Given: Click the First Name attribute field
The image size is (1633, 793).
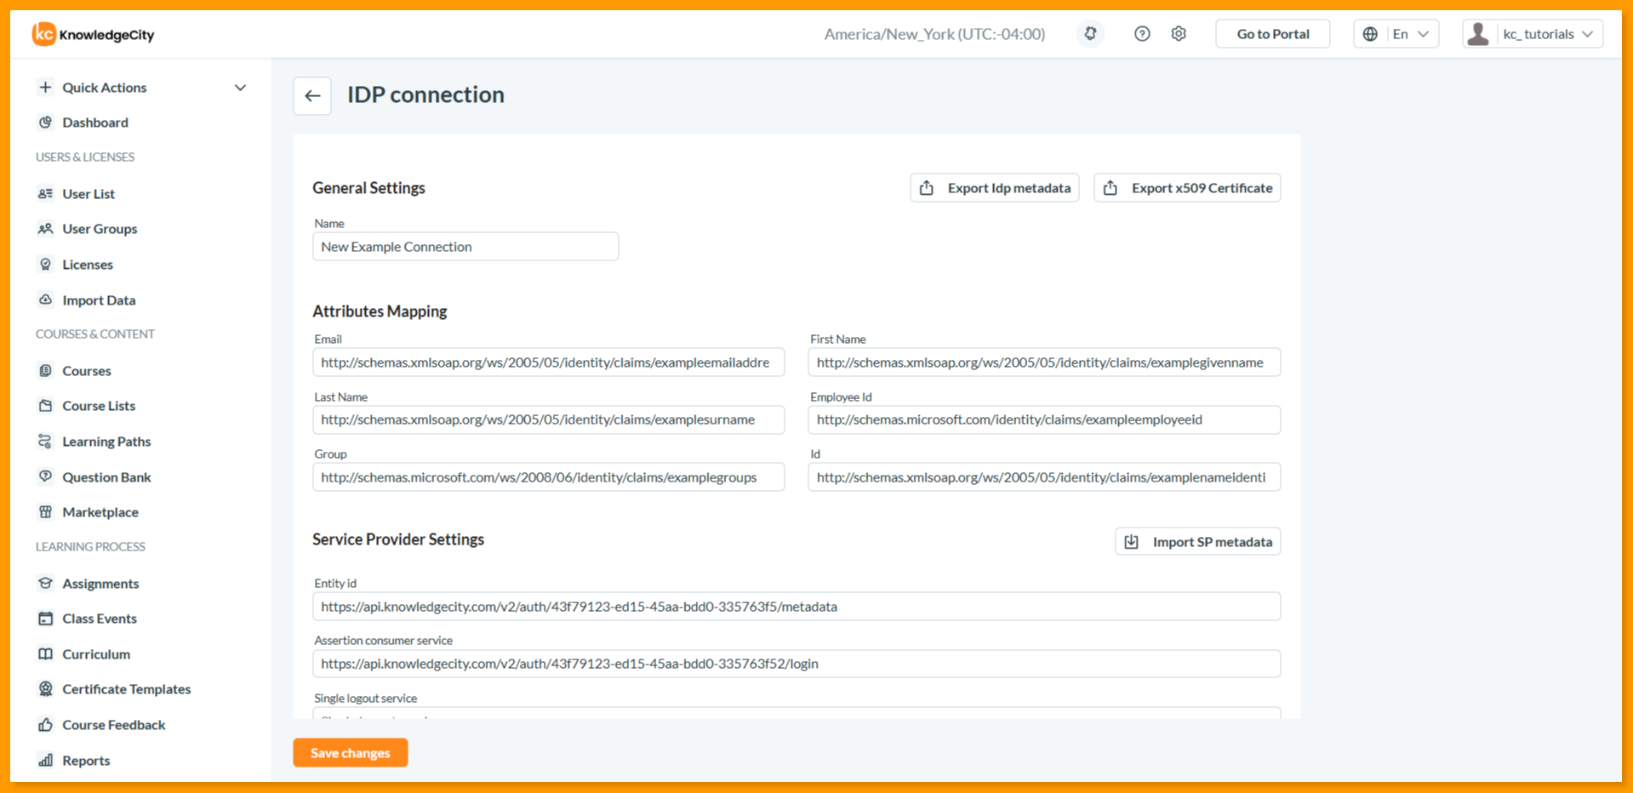Looking at the screenshot, I should point(1044,362).
